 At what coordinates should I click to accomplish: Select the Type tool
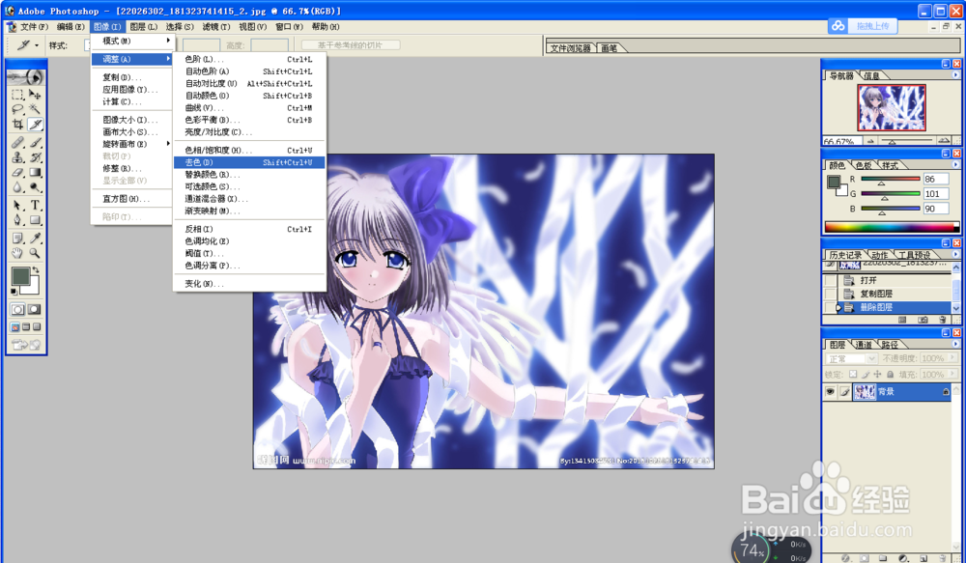[x=35, y=205]
